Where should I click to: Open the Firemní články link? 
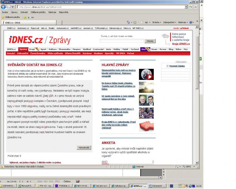[177, 66]
